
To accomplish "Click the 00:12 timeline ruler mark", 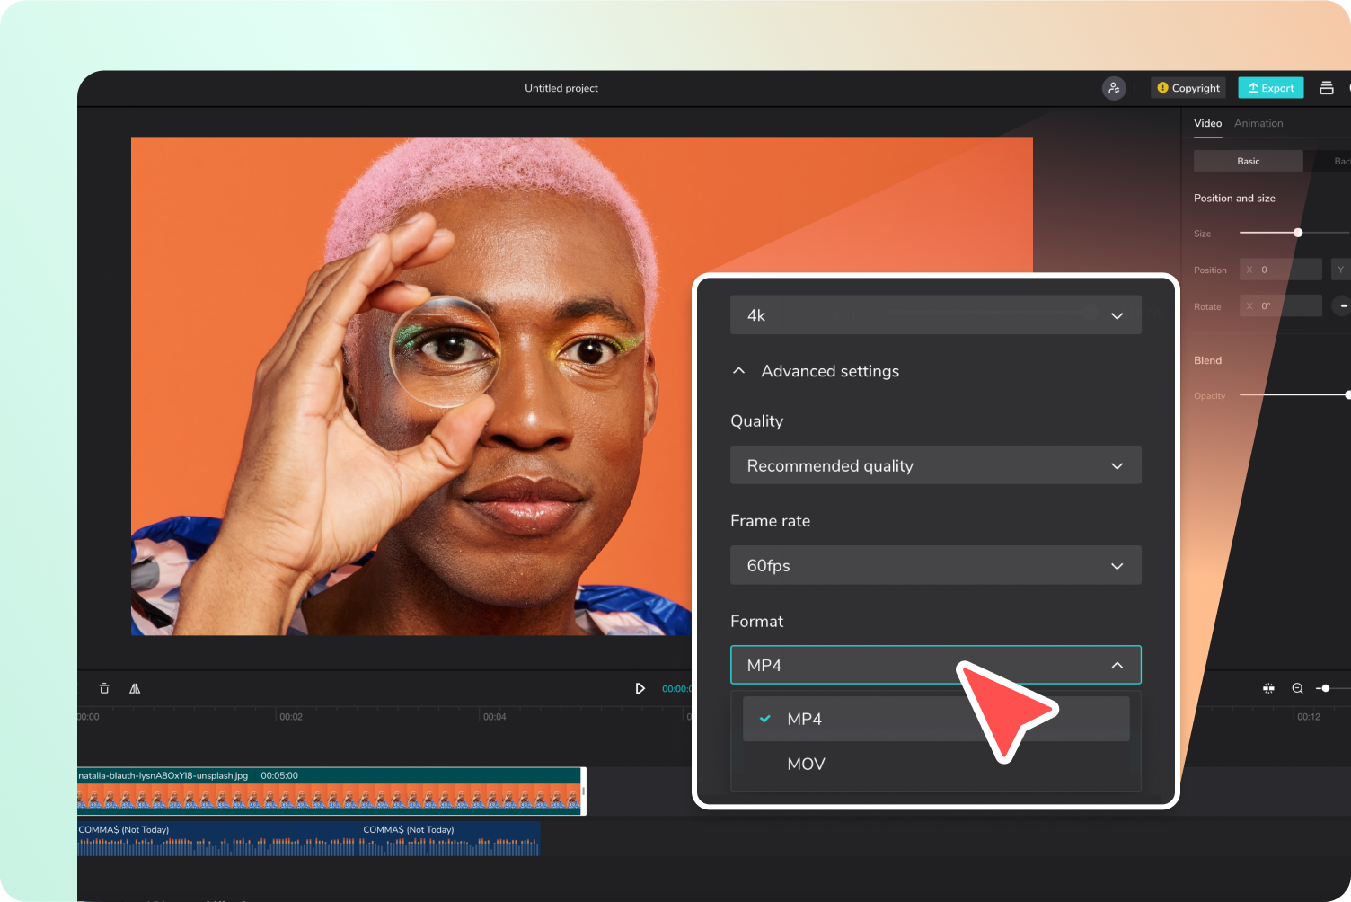I will pyautogui.click(x=1309, y=717).
